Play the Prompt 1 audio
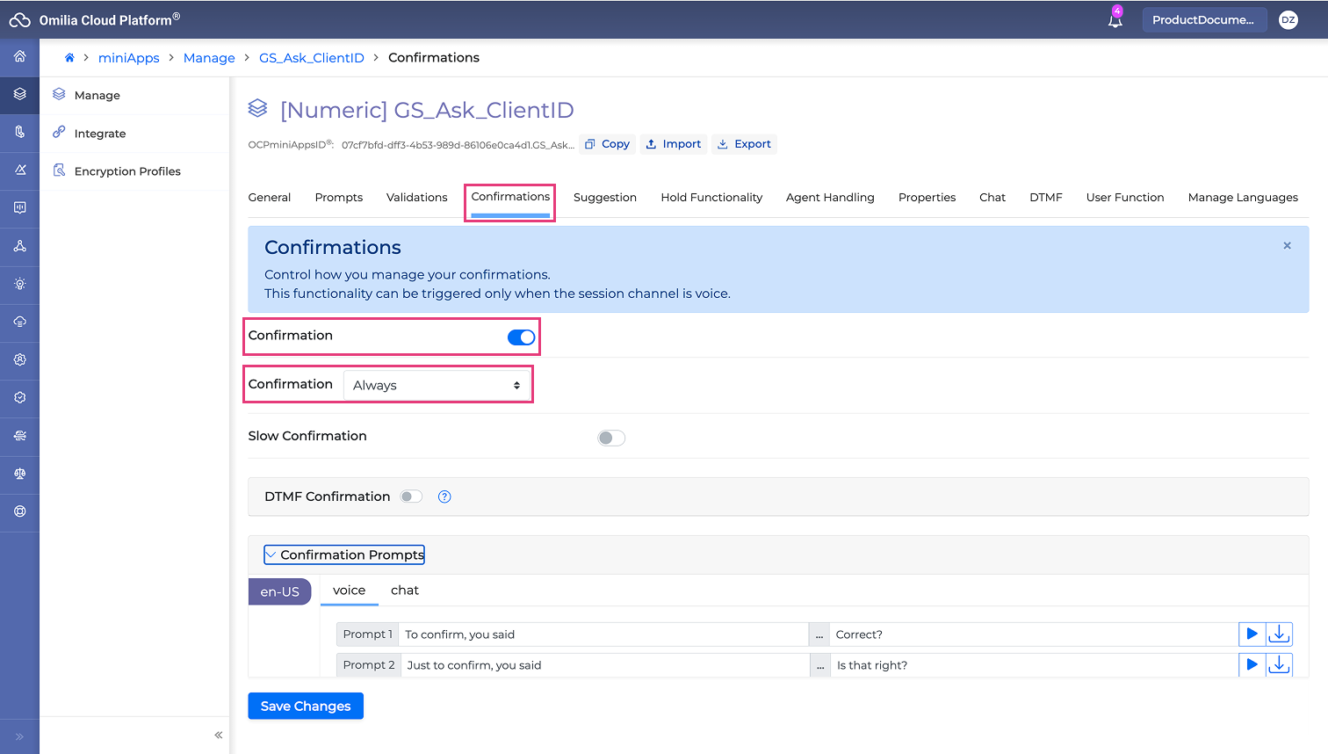This screenshot has height=754, width=1328. pyautogui.click(x=1252, y=634)
